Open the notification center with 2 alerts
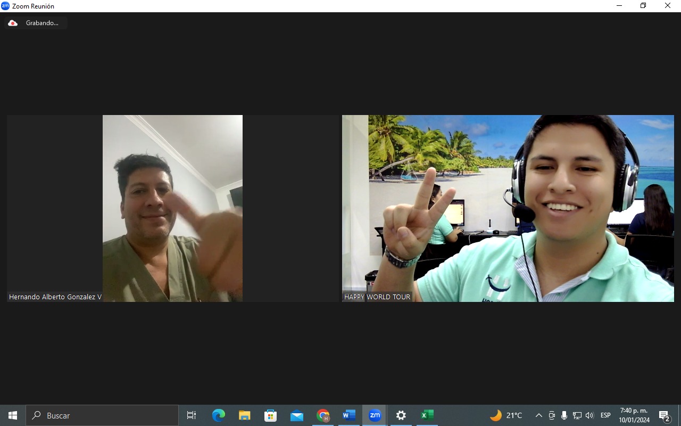The image size is (681, 426). click(x=664, y=415)
